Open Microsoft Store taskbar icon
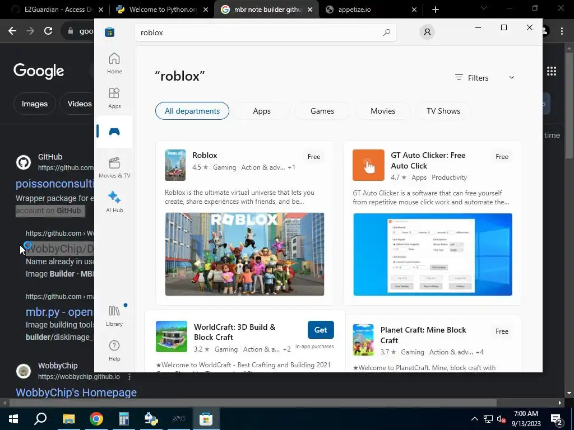The image size is (574, 430). coord(206,419)
